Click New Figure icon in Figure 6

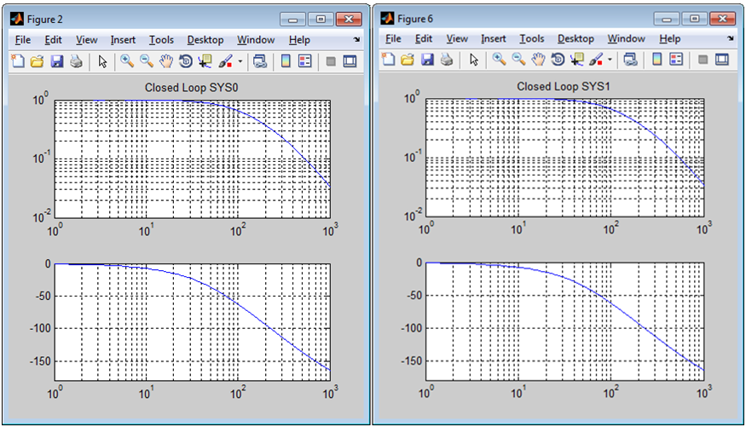tap(388, 60)
